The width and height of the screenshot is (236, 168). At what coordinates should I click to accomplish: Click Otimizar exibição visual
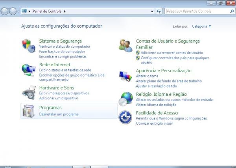click(154, 123)
